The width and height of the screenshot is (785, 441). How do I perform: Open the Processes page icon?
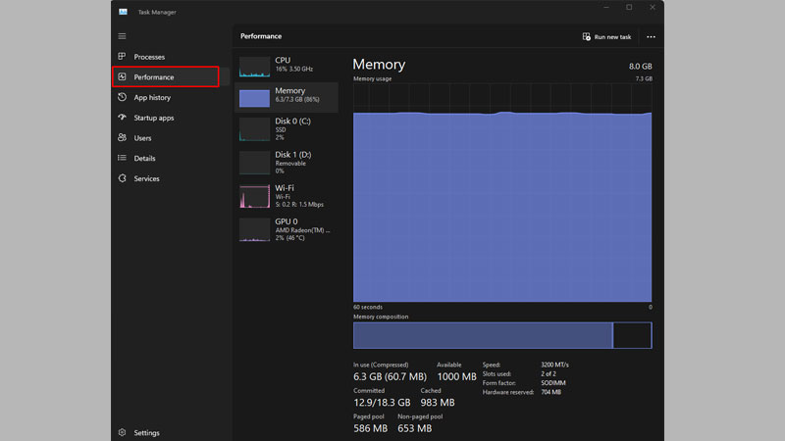coord(122,57)
